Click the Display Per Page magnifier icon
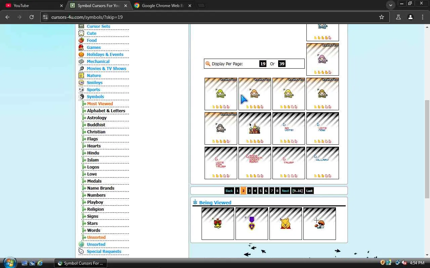Viewport: 430px width, 268px height. tap(208, 64)
